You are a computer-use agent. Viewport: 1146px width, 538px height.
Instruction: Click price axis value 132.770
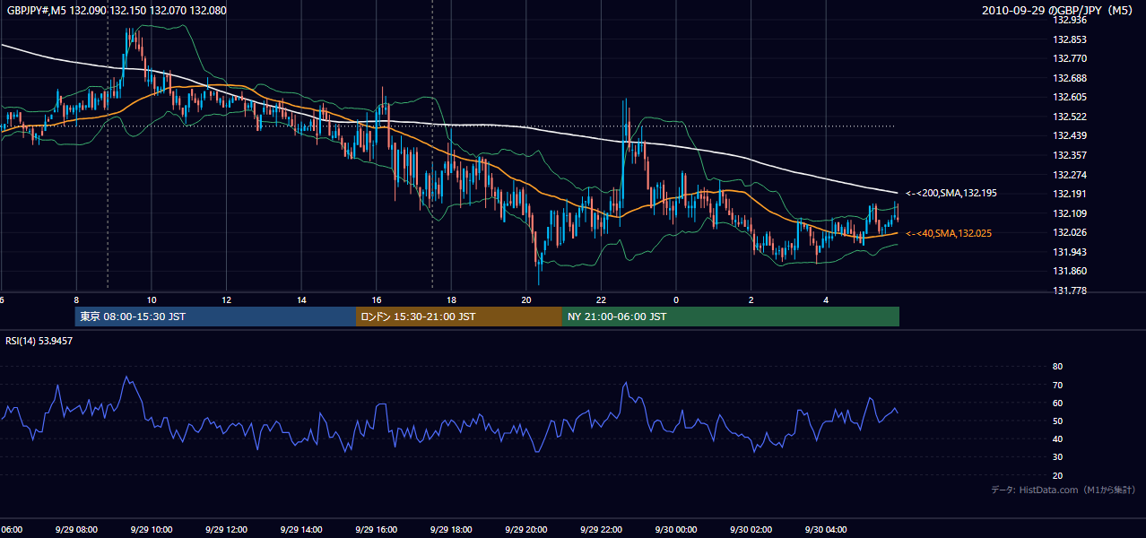1069,58
